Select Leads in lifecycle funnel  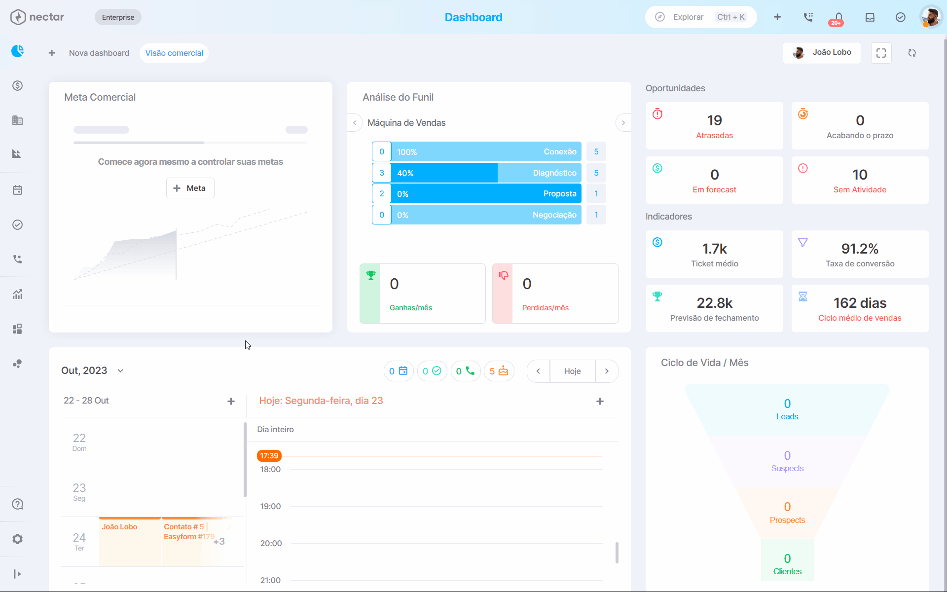(787, 409)
